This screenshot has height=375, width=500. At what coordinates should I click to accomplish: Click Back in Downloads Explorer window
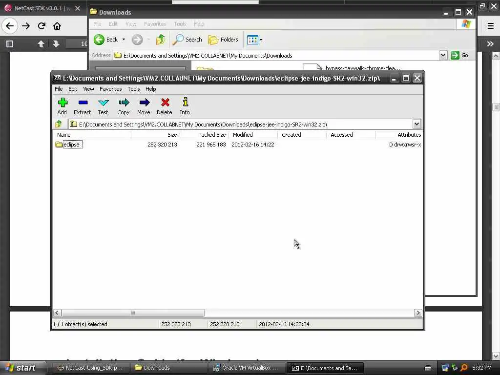coord(106,40)
